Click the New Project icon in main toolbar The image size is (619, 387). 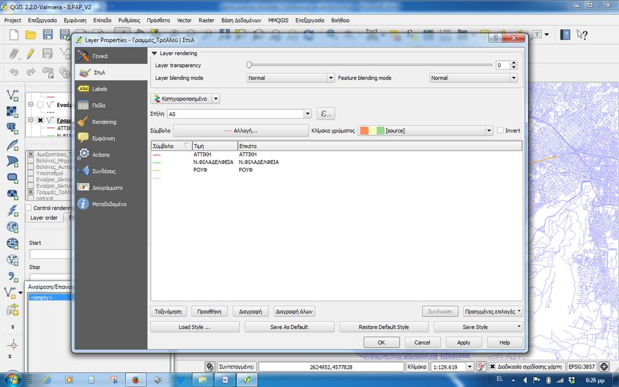[13, 34]
